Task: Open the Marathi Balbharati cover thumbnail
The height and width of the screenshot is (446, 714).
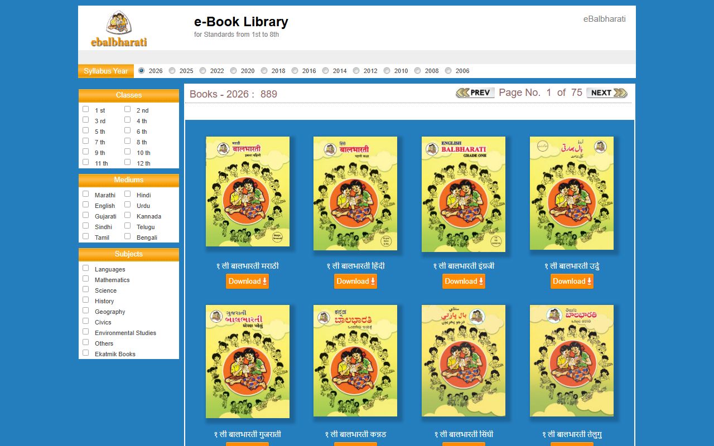Action: [248, 191]
